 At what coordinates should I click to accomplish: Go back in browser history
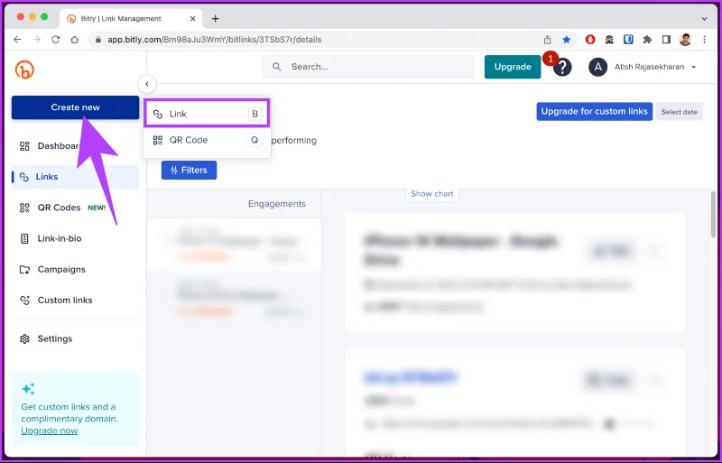[17, 40]
